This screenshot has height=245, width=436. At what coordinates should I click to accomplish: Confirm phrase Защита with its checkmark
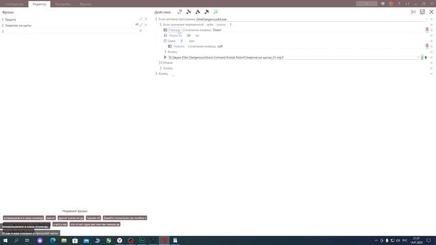click(141, 19)
